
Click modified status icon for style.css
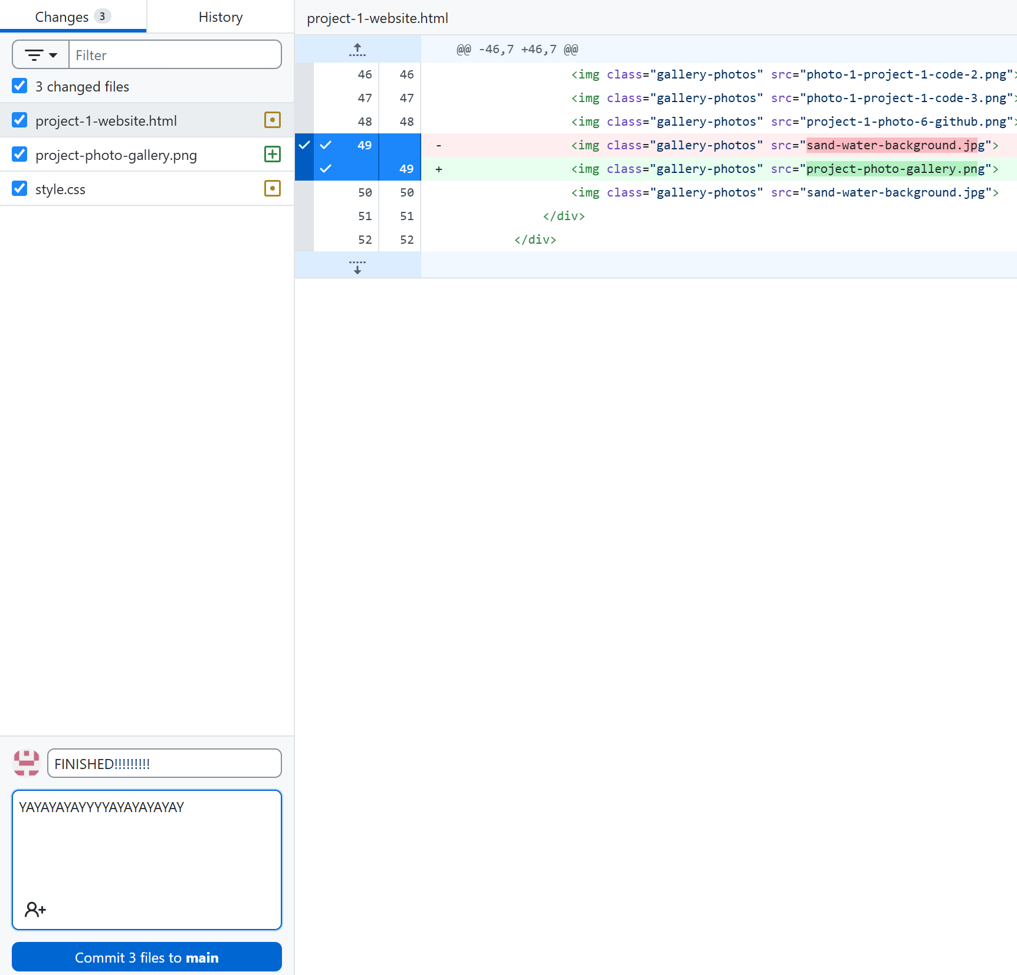[x=272, y=189]
